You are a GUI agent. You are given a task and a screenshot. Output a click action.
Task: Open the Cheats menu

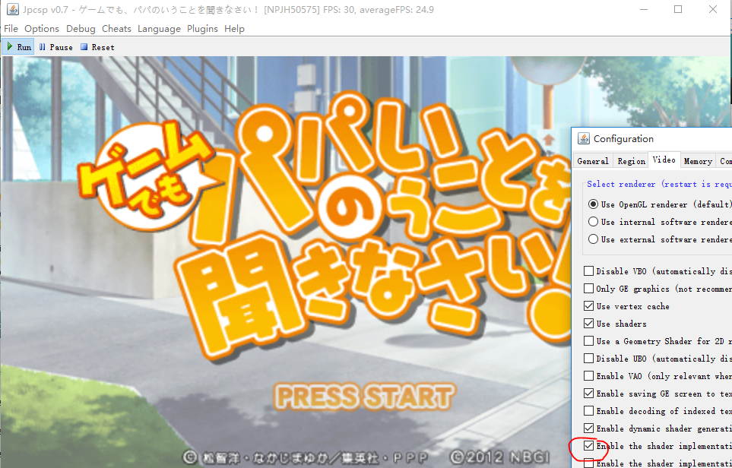(116, 29)
